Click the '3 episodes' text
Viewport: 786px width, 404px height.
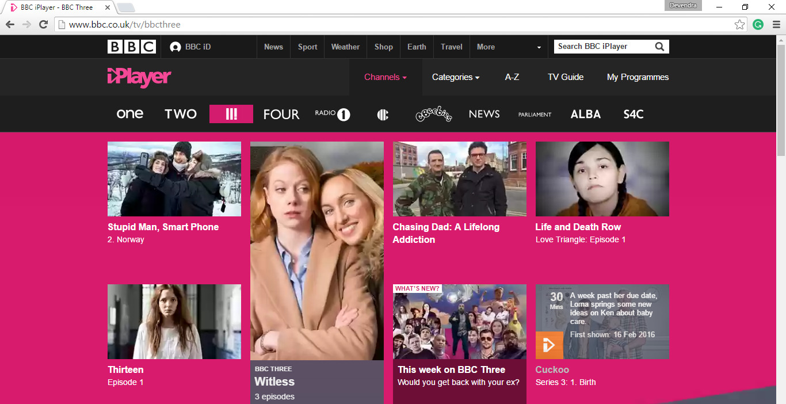pyautogui.click(x=274, y=397)
